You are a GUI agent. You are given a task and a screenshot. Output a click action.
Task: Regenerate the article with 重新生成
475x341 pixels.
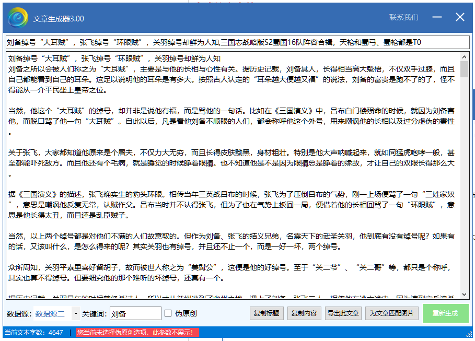click(445, 313)
